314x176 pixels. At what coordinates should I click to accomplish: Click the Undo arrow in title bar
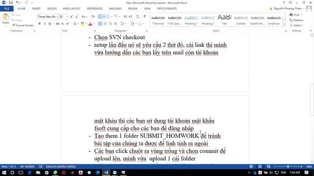(x=18, y=2)
